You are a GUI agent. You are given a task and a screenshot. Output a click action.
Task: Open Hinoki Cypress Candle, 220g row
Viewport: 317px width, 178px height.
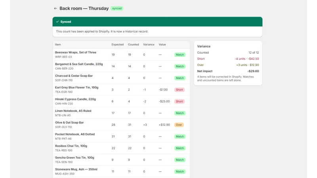pyautogui.click(x=121, y=101)
